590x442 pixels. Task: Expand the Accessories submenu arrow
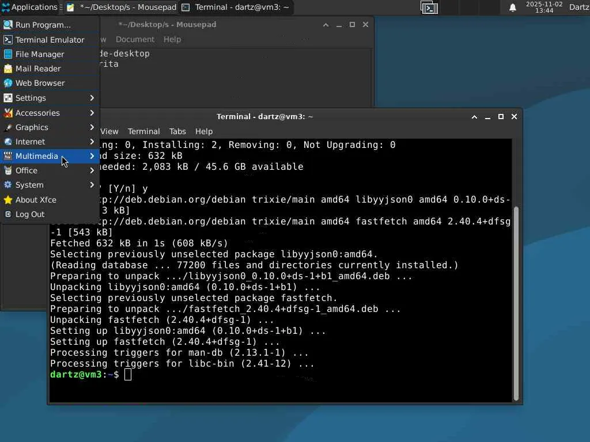[x=92, y=113]
